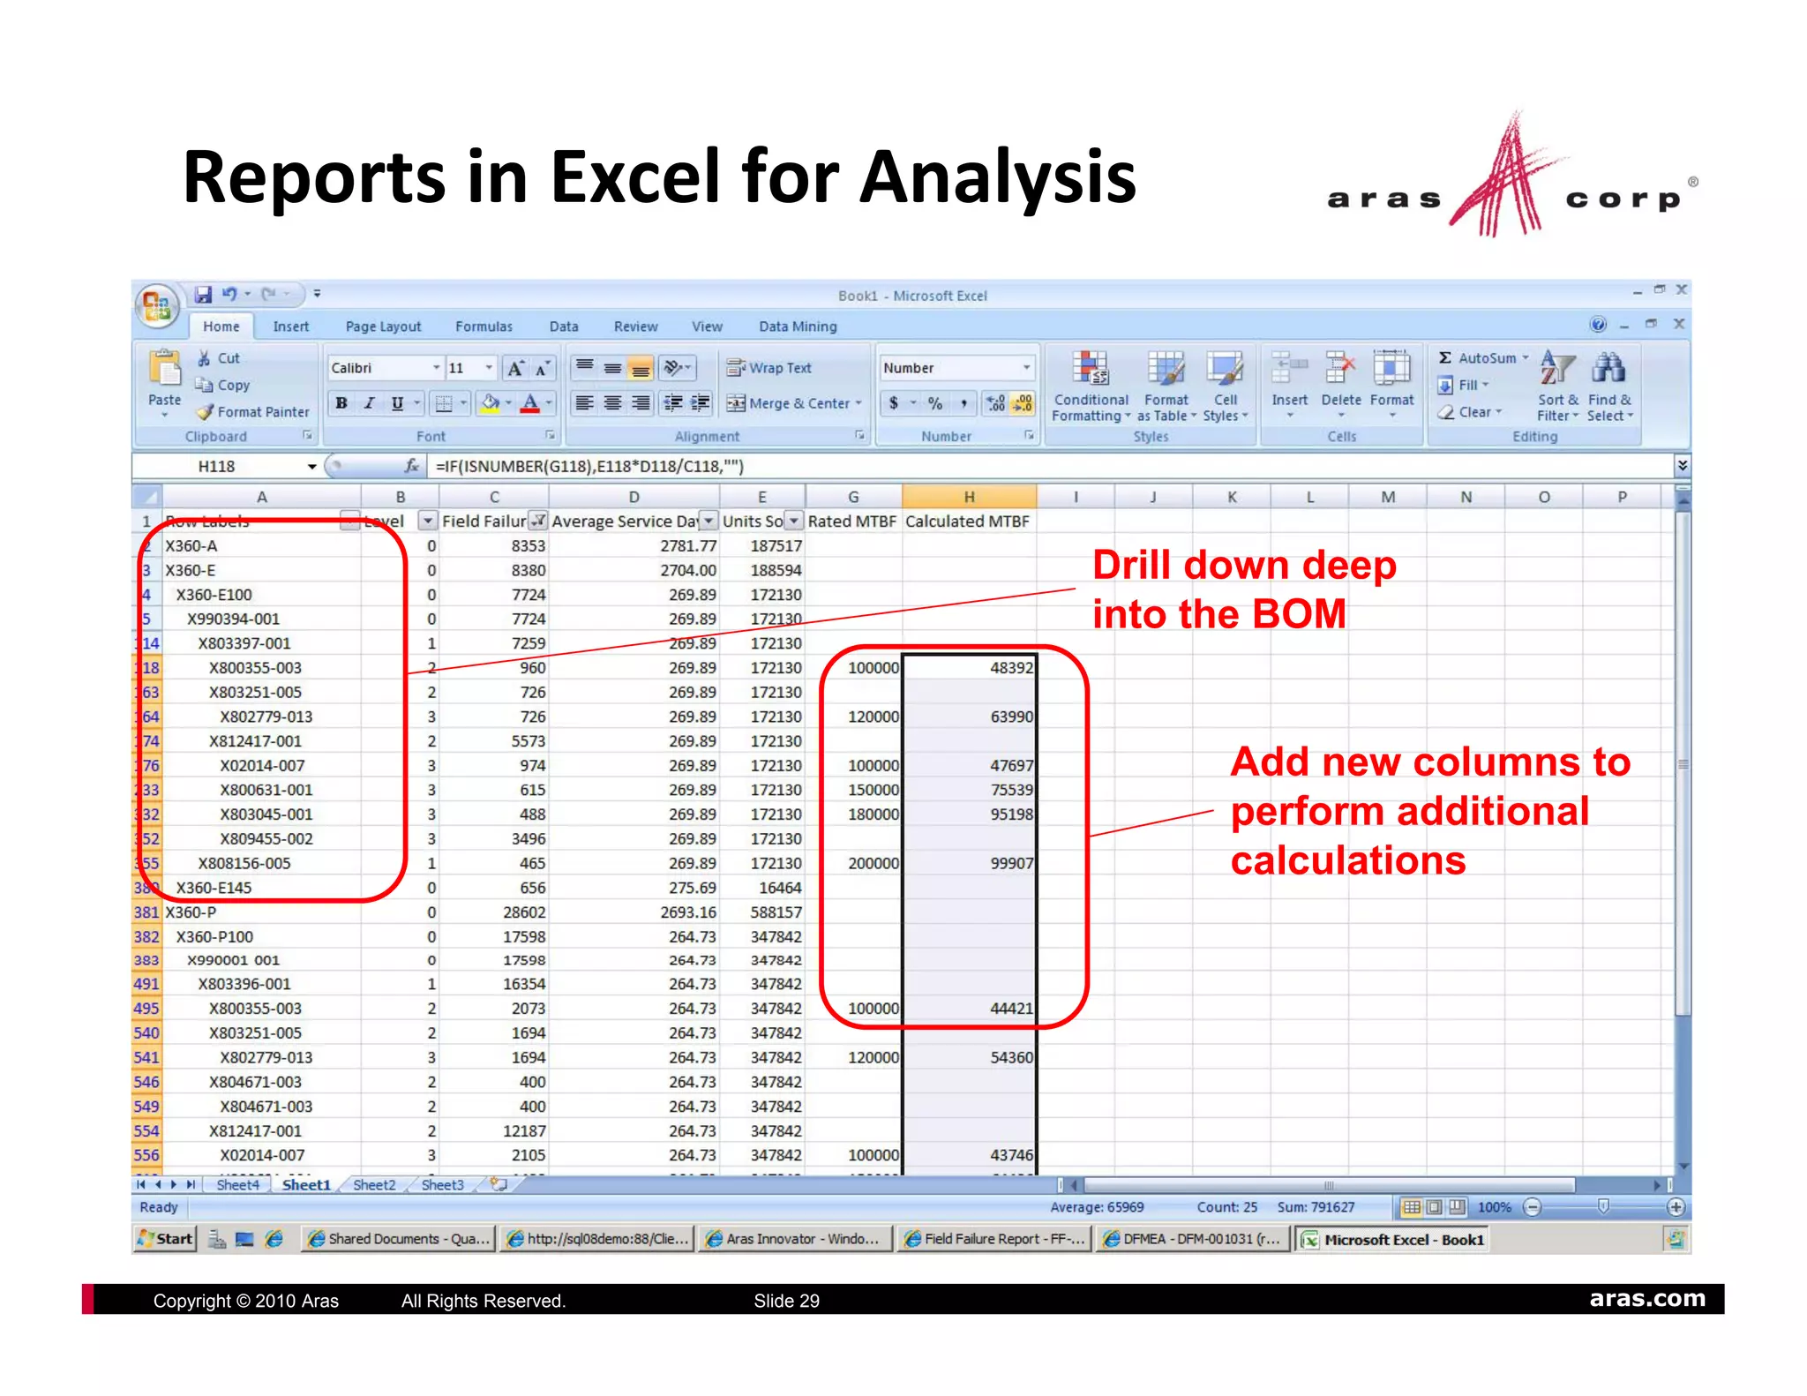Align text to the right
This screenshot has height=1396, width=1807.
click(x=641, y=403)
